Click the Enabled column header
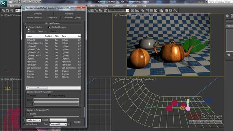The image size is (233, 131). click(48, 36)
